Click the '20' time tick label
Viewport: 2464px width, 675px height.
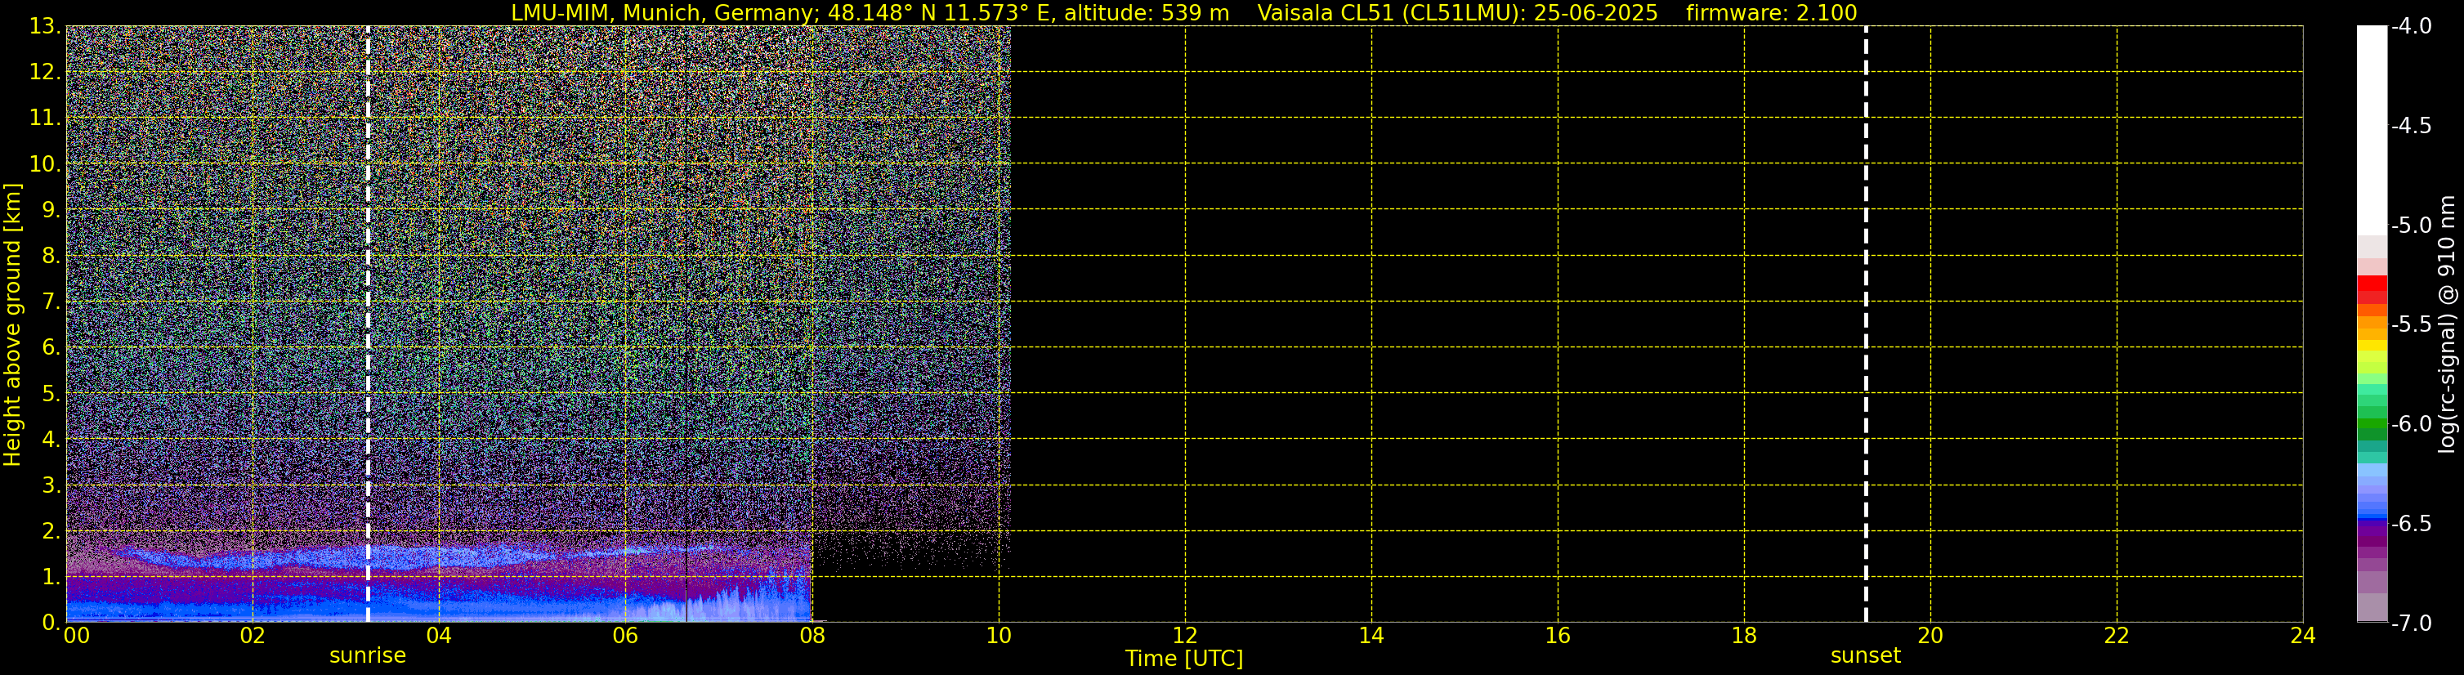pos(1930,636)
